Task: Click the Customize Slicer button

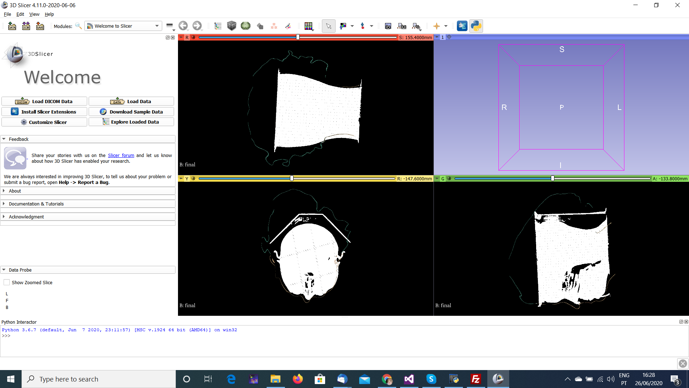Action: 44,122
